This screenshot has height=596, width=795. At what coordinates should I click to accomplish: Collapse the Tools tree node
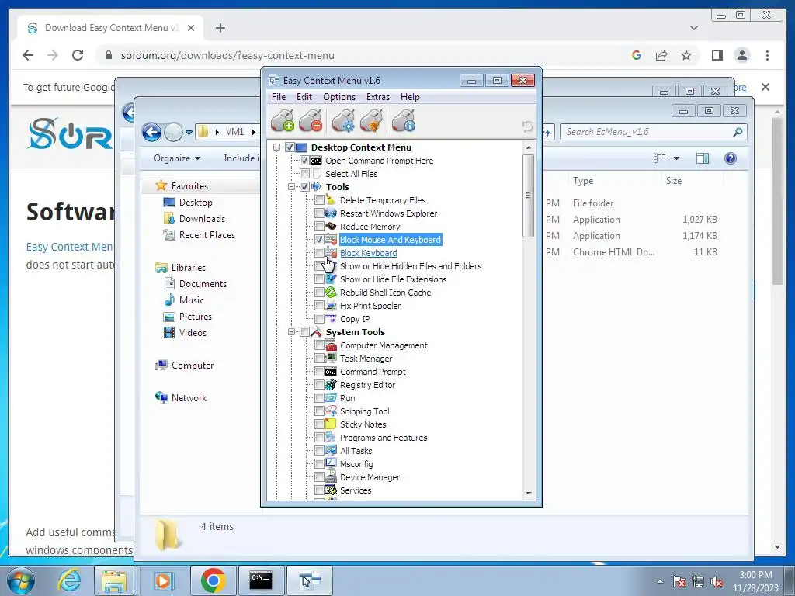pos(292,187)
